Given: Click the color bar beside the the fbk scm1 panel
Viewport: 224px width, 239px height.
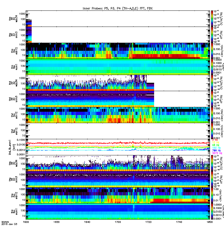Looking at the screenshot, I should point(212,211).
